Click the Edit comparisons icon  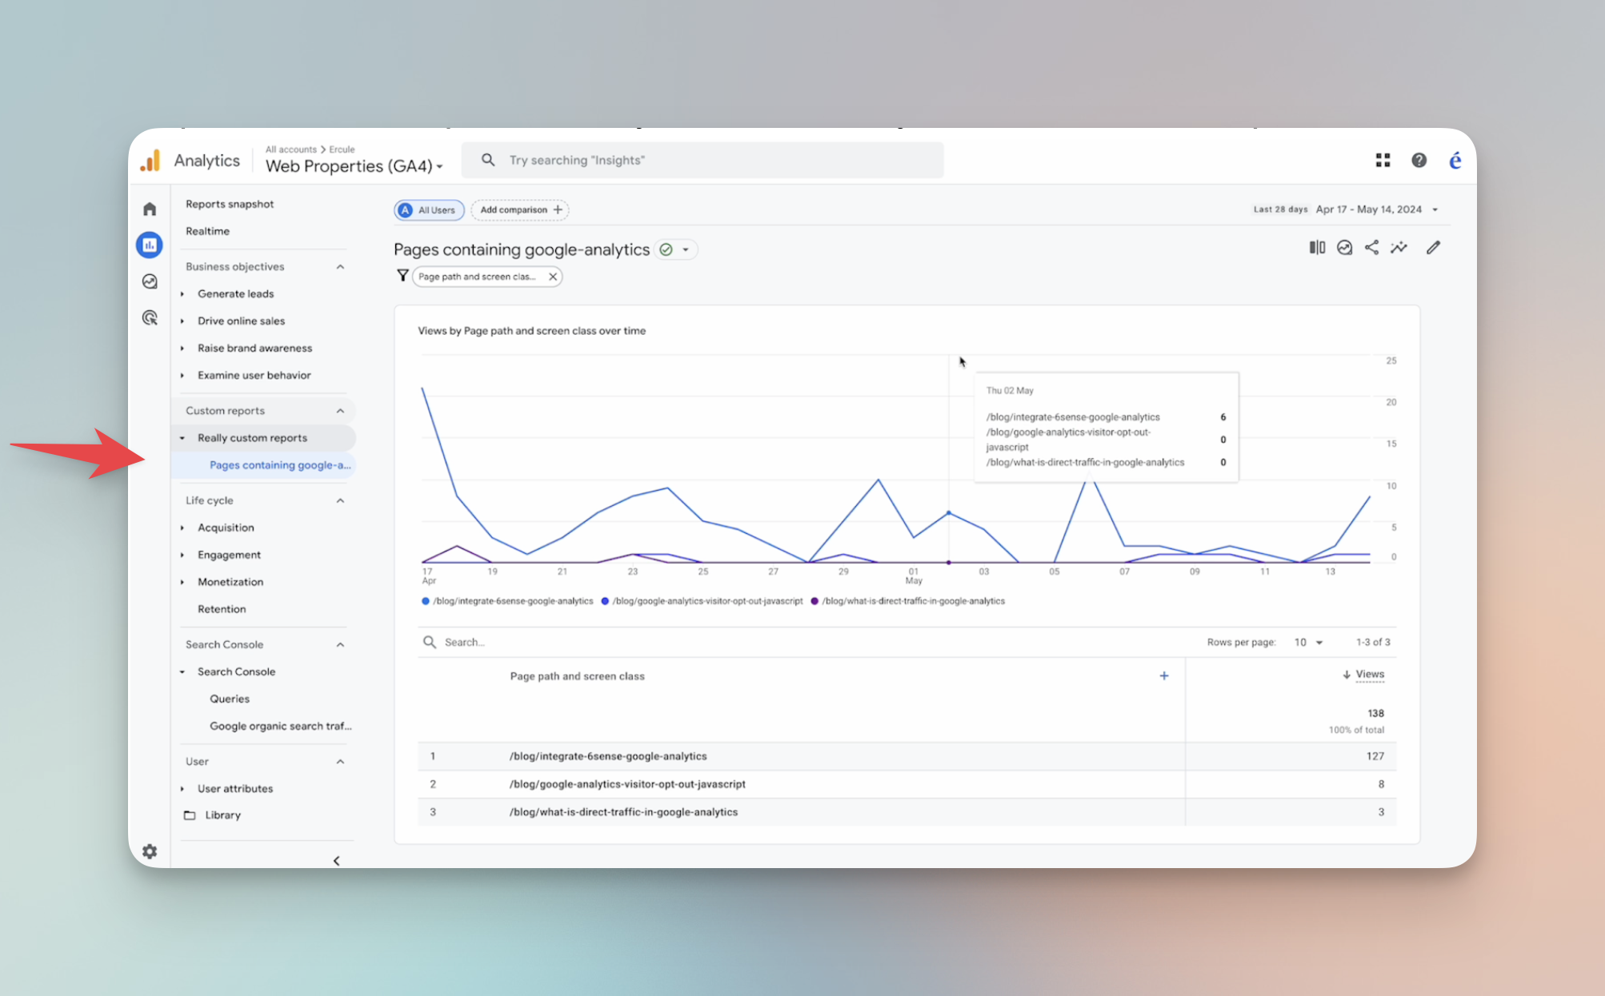pyautogui.click(x=1317, y=248)
